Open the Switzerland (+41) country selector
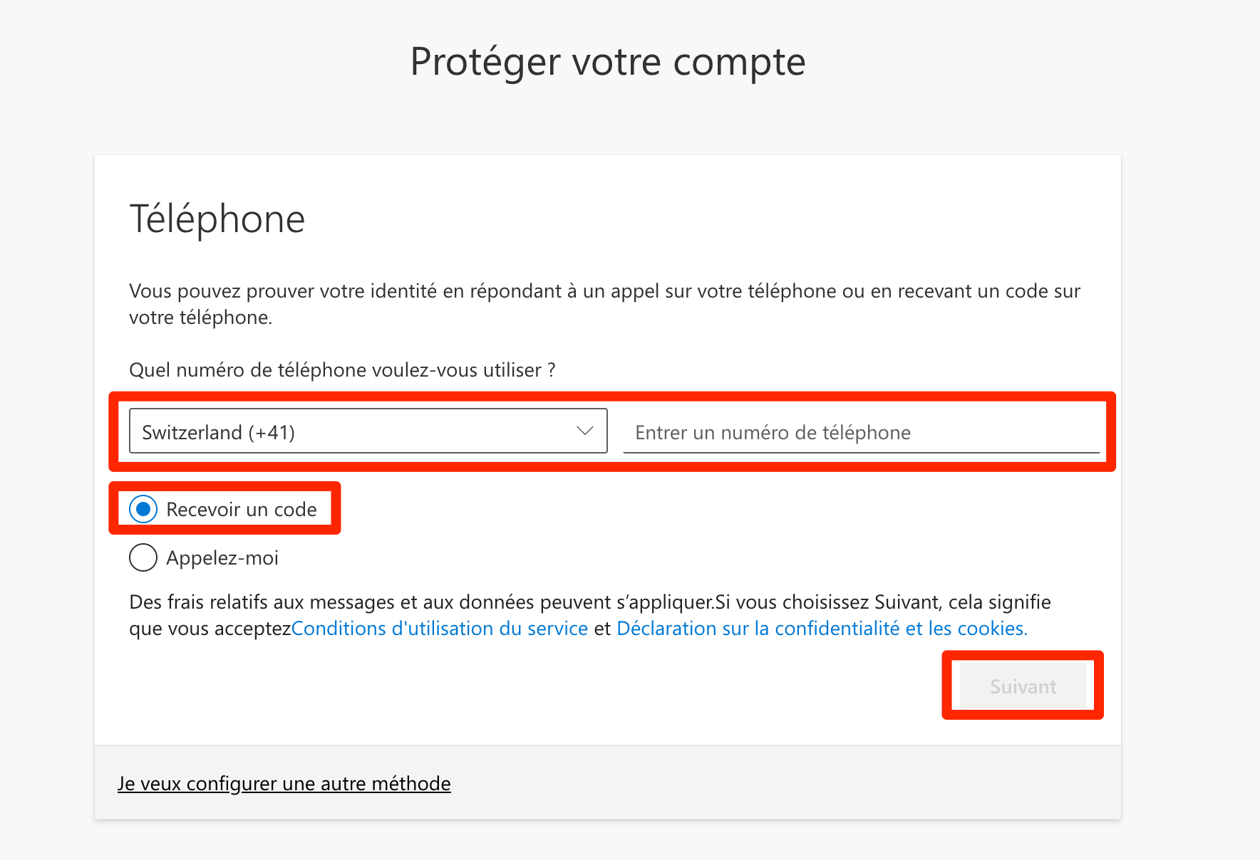This screenshot has height=860, width=1260. [368, 431]
